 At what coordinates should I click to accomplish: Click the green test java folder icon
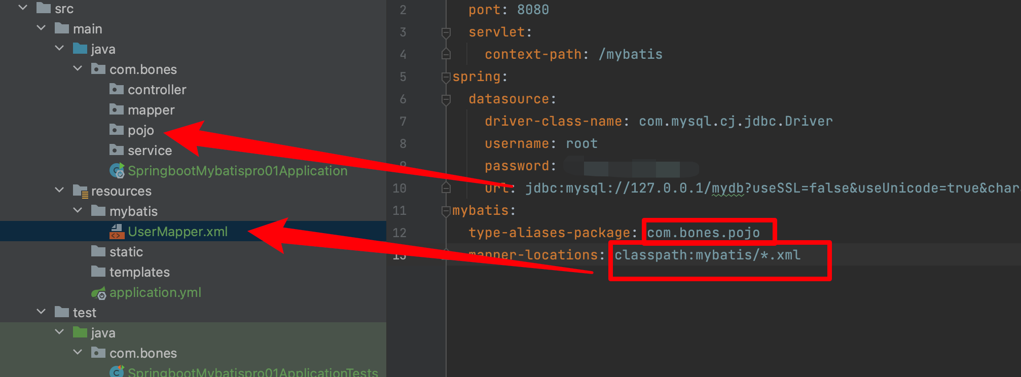pos(80,332)
